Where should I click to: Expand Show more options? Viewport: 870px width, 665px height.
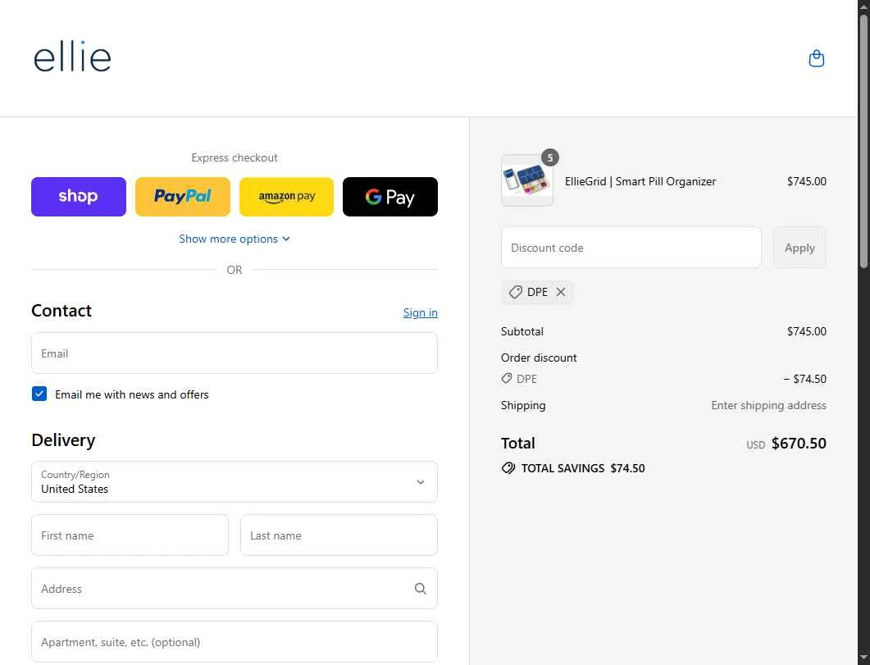235,239
